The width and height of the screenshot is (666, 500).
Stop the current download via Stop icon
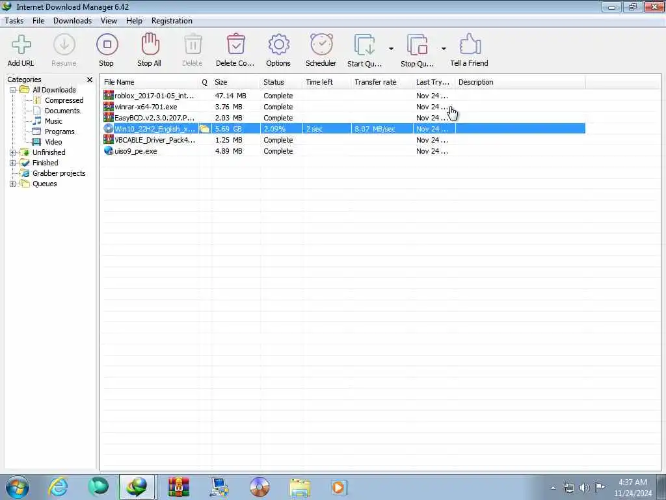point(107,45)
